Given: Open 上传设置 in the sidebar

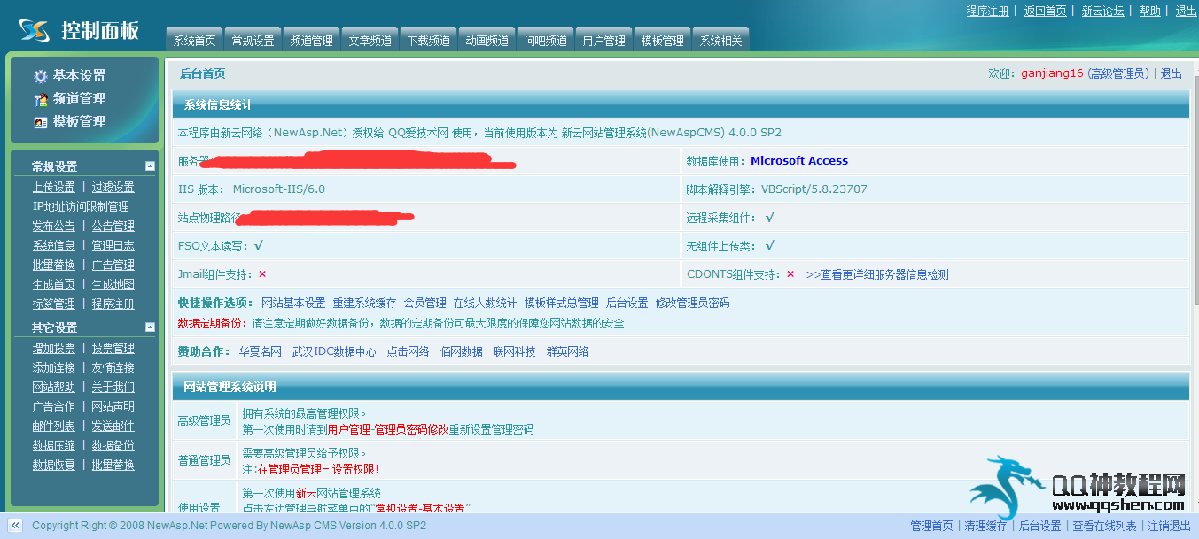Looking at the screenshot, I should pos(54,187).
